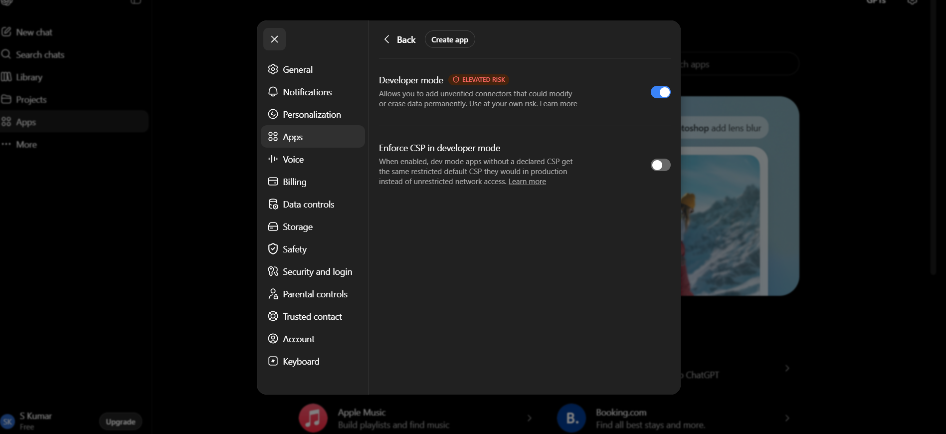946x434 pixels.
Task: Open Apps in the left sidebar
Action: point(75,122)
